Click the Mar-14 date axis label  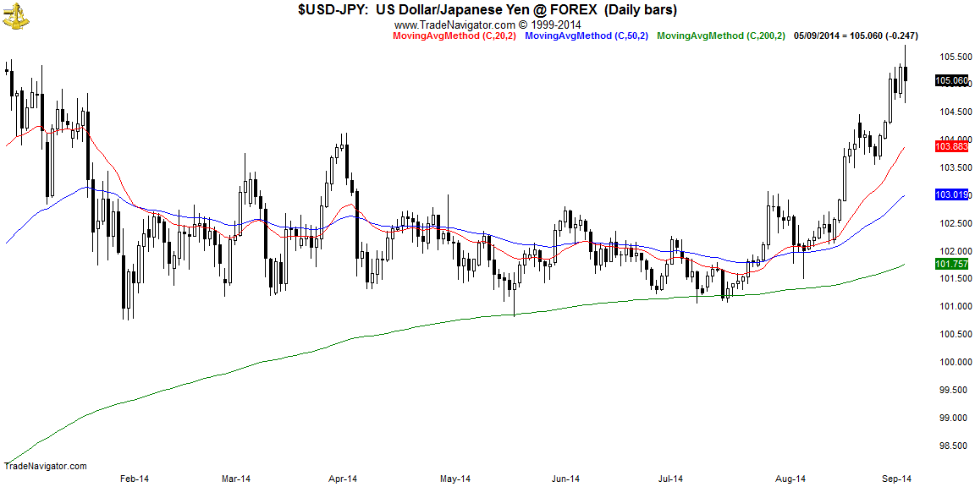point(236,479)
